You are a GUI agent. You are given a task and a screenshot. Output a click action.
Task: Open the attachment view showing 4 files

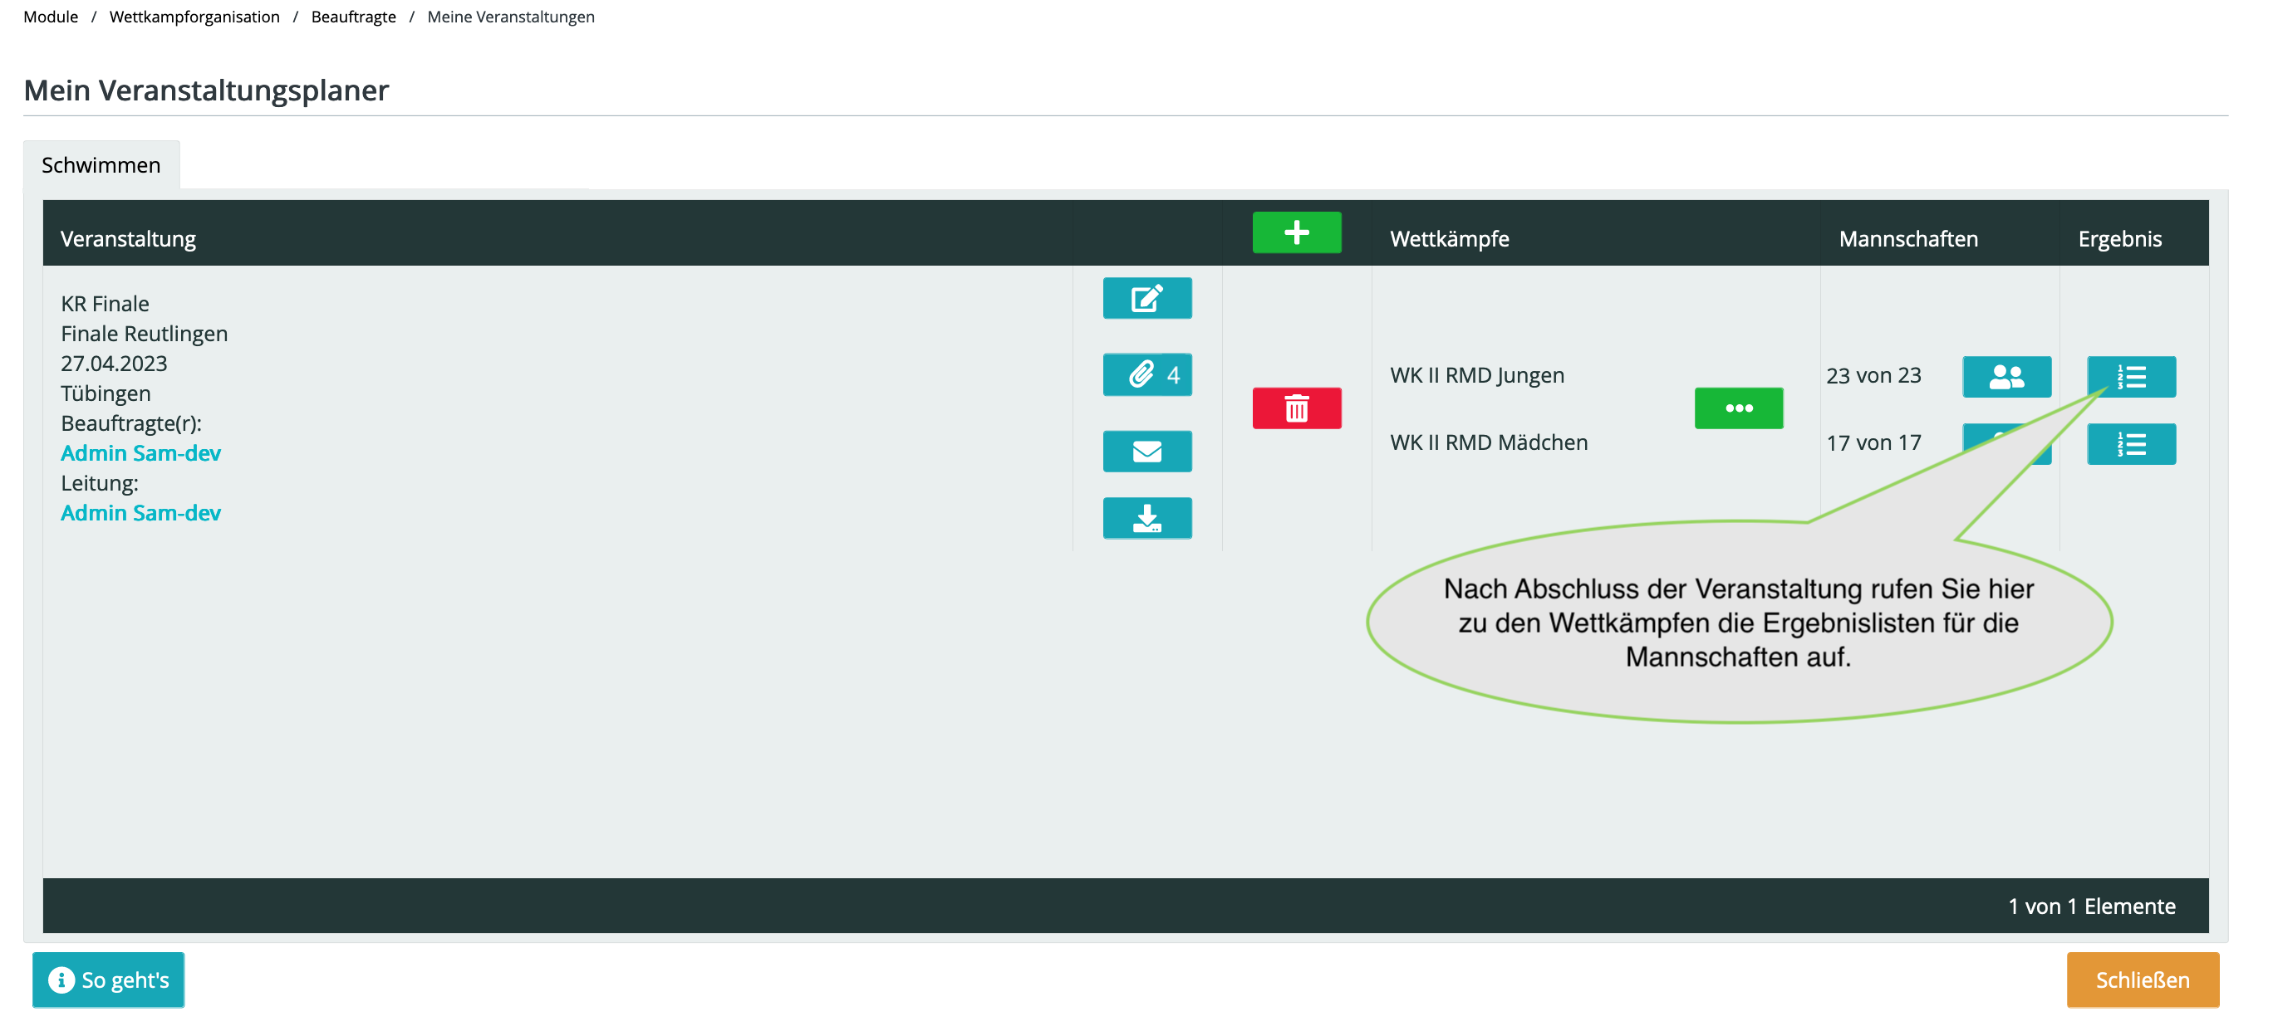1146,373
